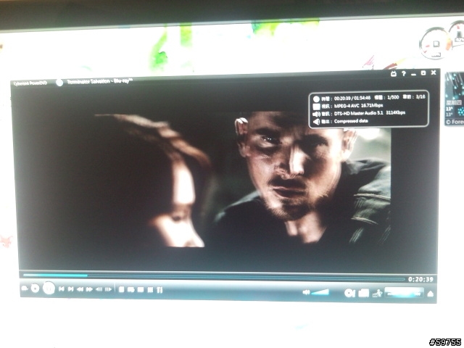Click the 0:20:39 elapsed time display
464x348 pixels.
pos(420,279)
